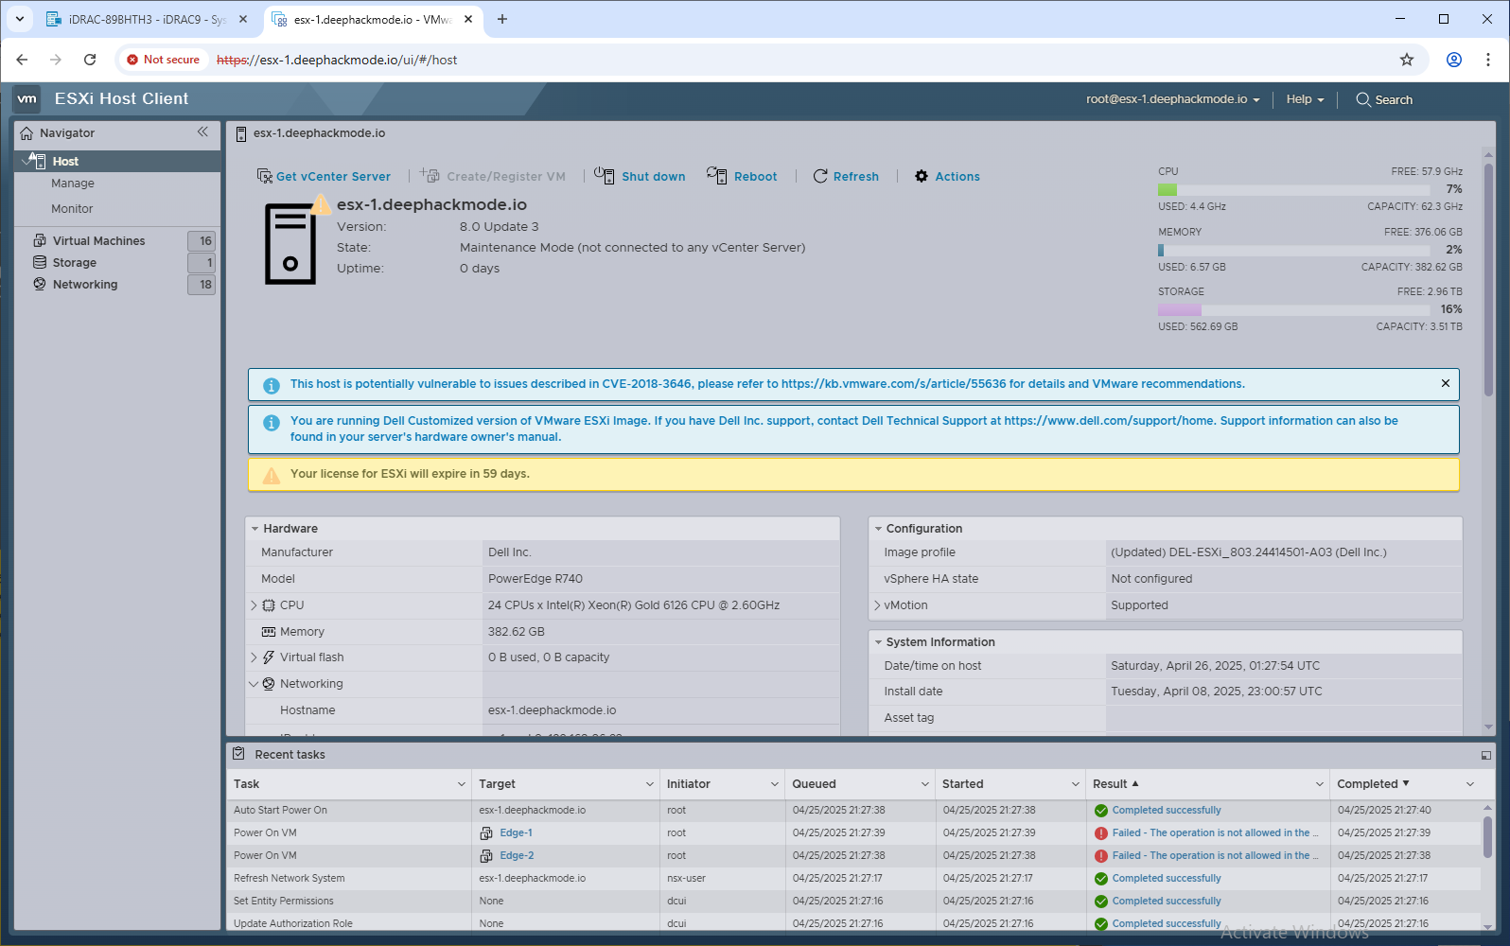This screenshot has height=946, width=1510.
Task: Collapse the Navigator panel with double-chevron icon
Action: point(202,132)
